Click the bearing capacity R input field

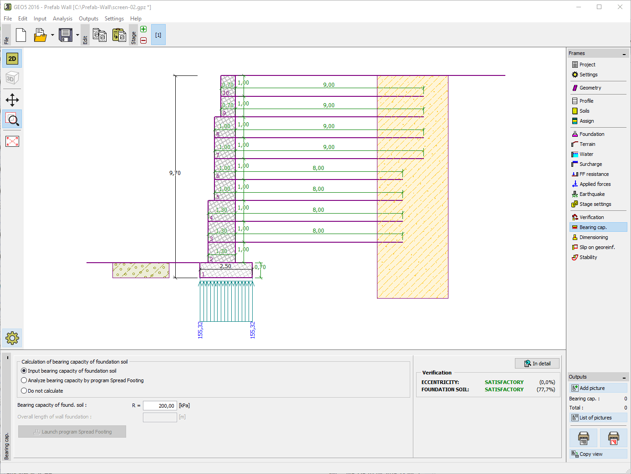(x=160, y=405)
